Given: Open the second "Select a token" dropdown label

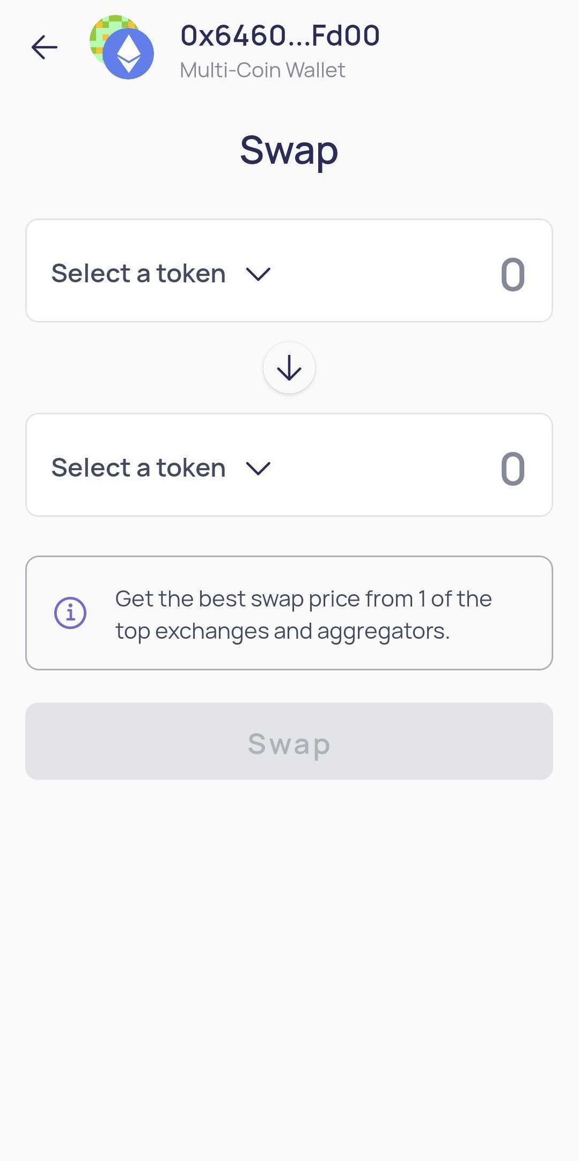Looking at the screenshot, I should (138, 468).
